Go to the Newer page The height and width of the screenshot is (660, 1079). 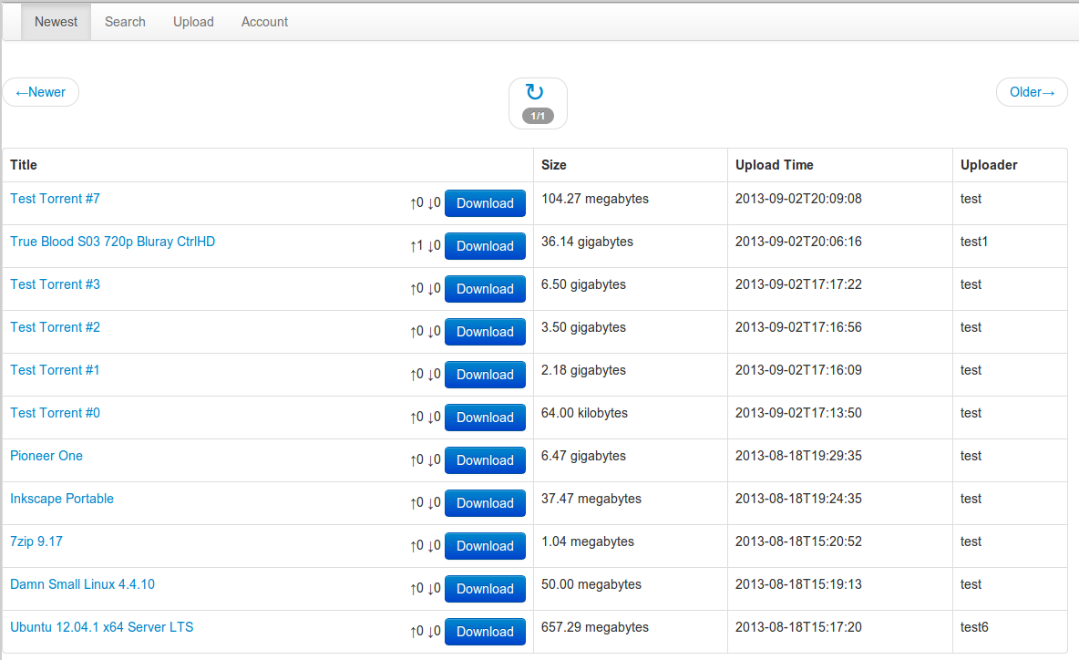[x=41, y=92]
